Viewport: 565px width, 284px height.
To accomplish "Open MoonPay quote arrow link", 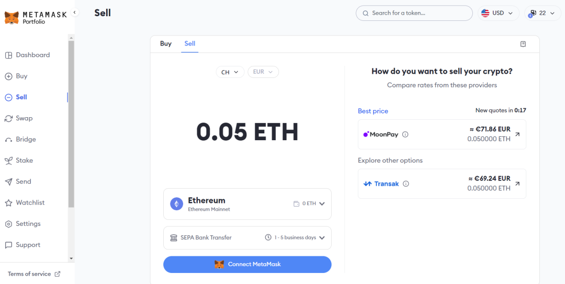I will coord(517,134).
